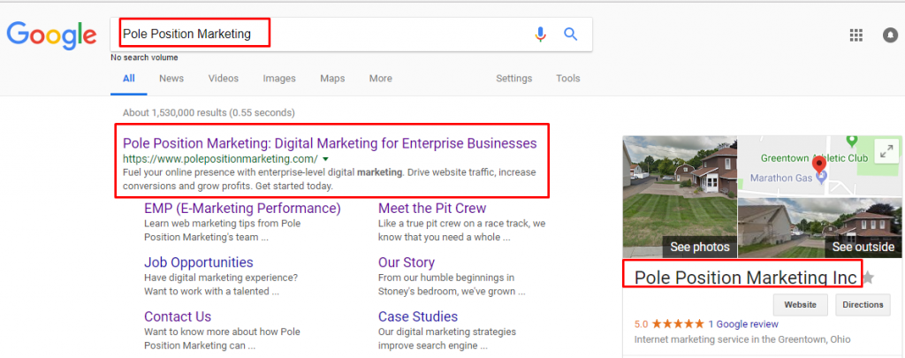This screenshot has height=358, width=905.
Task: Switch to the Maps tab
Action: coord(332,79)
